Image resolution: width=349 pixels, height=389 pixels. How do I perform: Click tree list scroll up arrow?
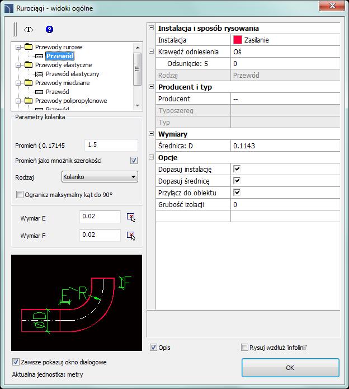pos(138,47)
